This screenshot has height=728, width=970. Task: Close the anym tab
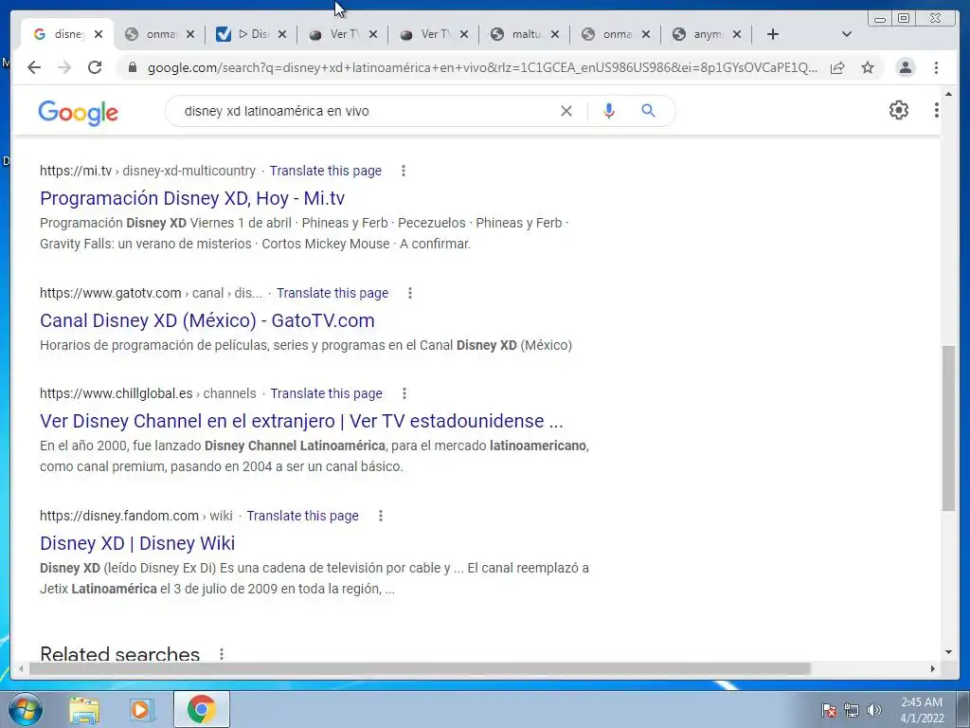pyautogui.click(x=737, y=35)
